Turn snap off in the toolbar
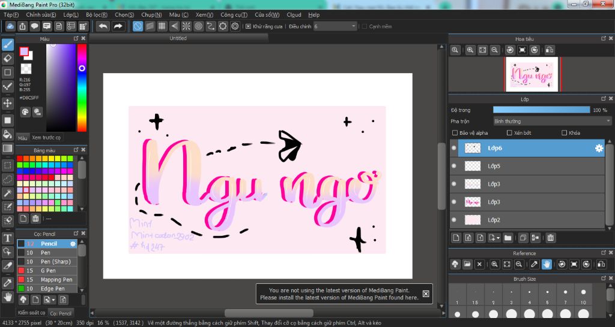Image resolution: width=615 pixels, height=327 pixels. (138, 26)
